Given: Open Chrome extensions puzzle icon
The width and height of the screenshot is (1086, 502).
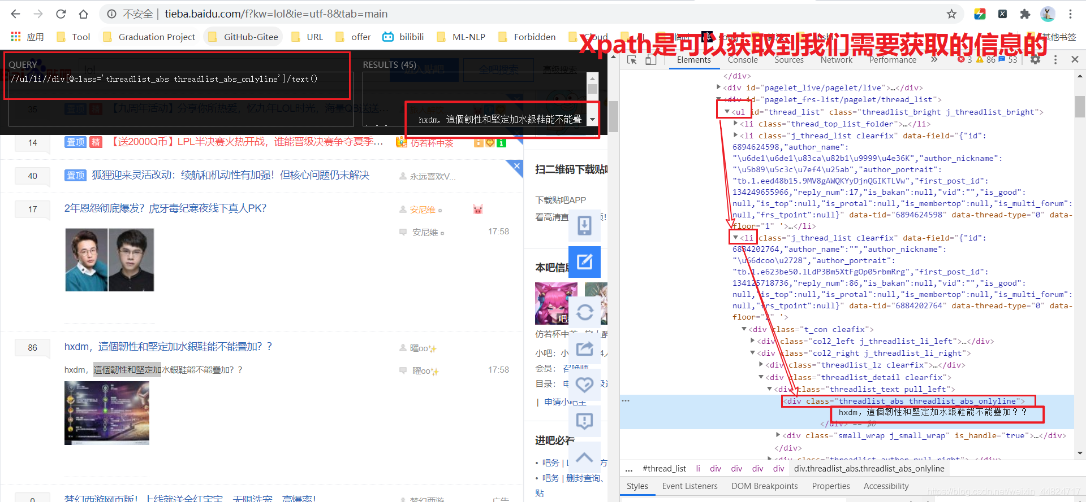Looking at the screenshot, I should point(1025,14).
